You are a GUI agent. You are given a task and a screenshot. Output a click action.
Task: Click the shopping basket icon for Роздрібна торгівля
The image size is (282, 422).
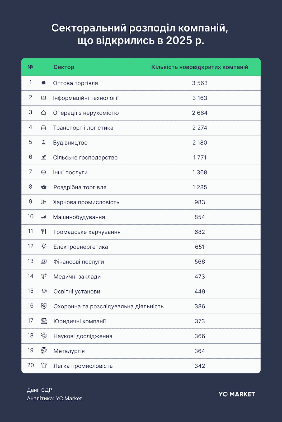(44, 187)
